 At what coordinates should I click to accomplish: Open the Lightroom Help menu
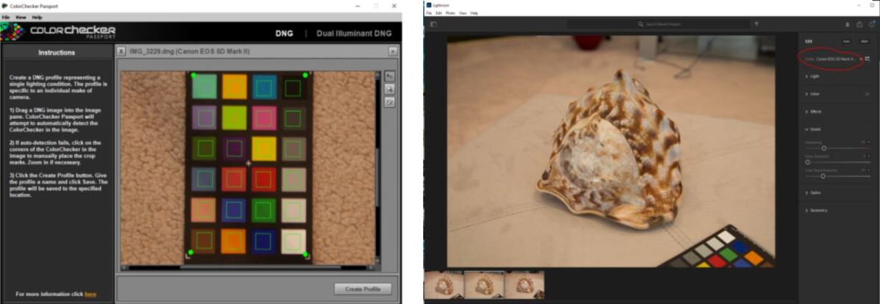coord(475,13)
